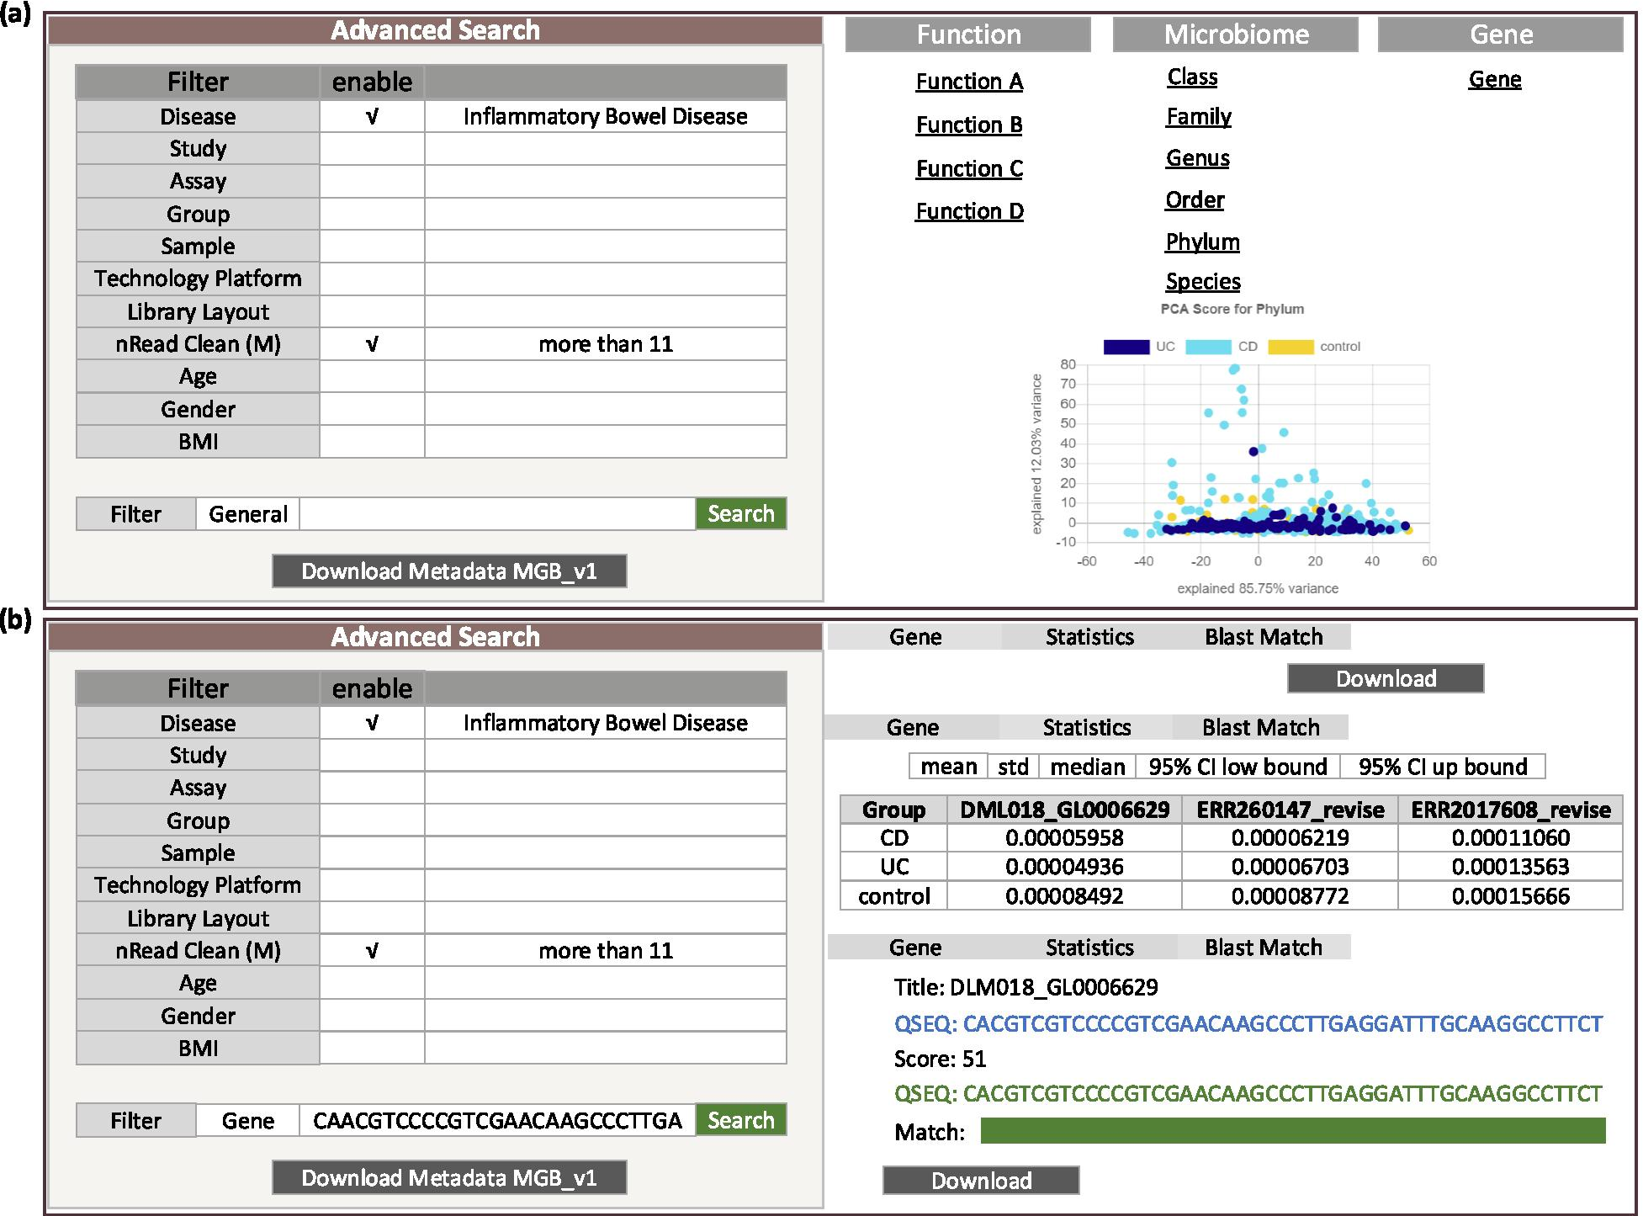Select the 95% CI low bound option

(x=1238, y=767)
